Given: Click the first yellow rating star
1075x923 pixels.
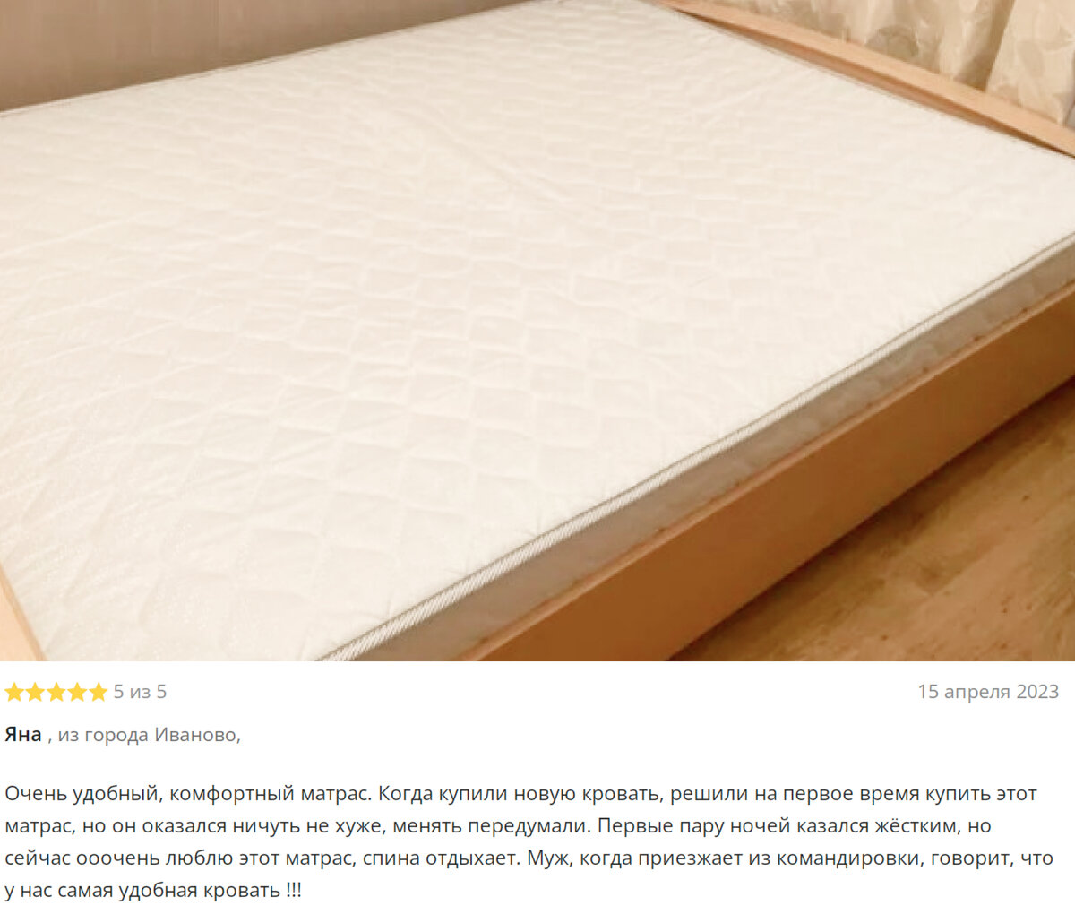Looking at the screenshot, I should pyautogui.click(x=14, y=692).
